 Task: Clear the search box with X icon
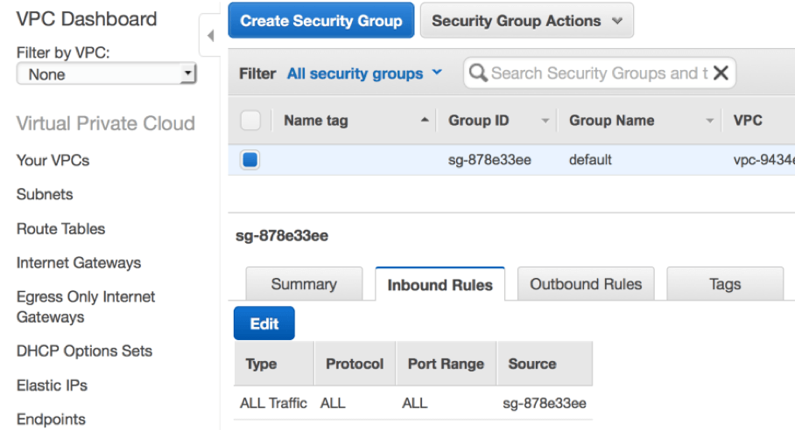point(721,73)
